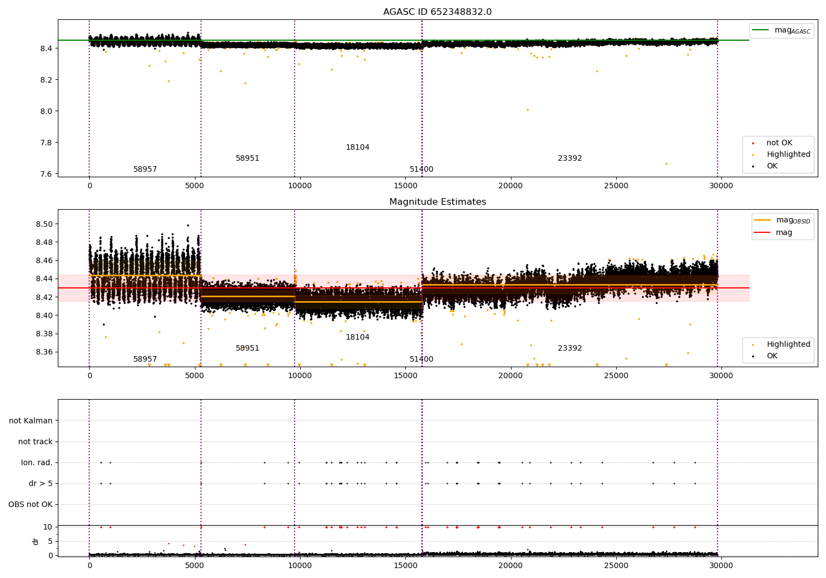Click obsid label 58951 in AGASC ID plot

click(x=248, y=159)
